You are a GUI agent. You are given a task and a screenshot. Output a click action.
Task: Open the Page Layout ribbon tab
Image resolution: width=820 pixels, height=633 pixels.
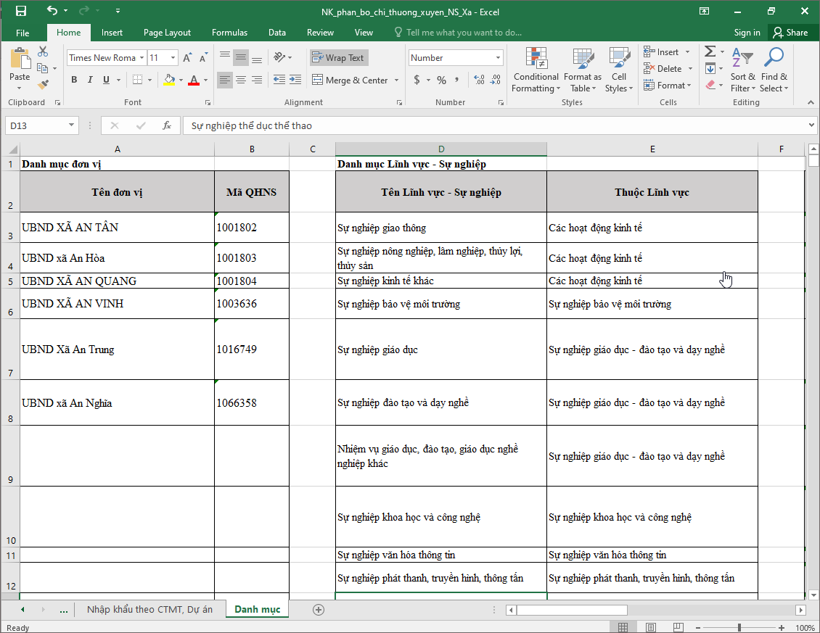pyautogui.click(x=167, y=33)
